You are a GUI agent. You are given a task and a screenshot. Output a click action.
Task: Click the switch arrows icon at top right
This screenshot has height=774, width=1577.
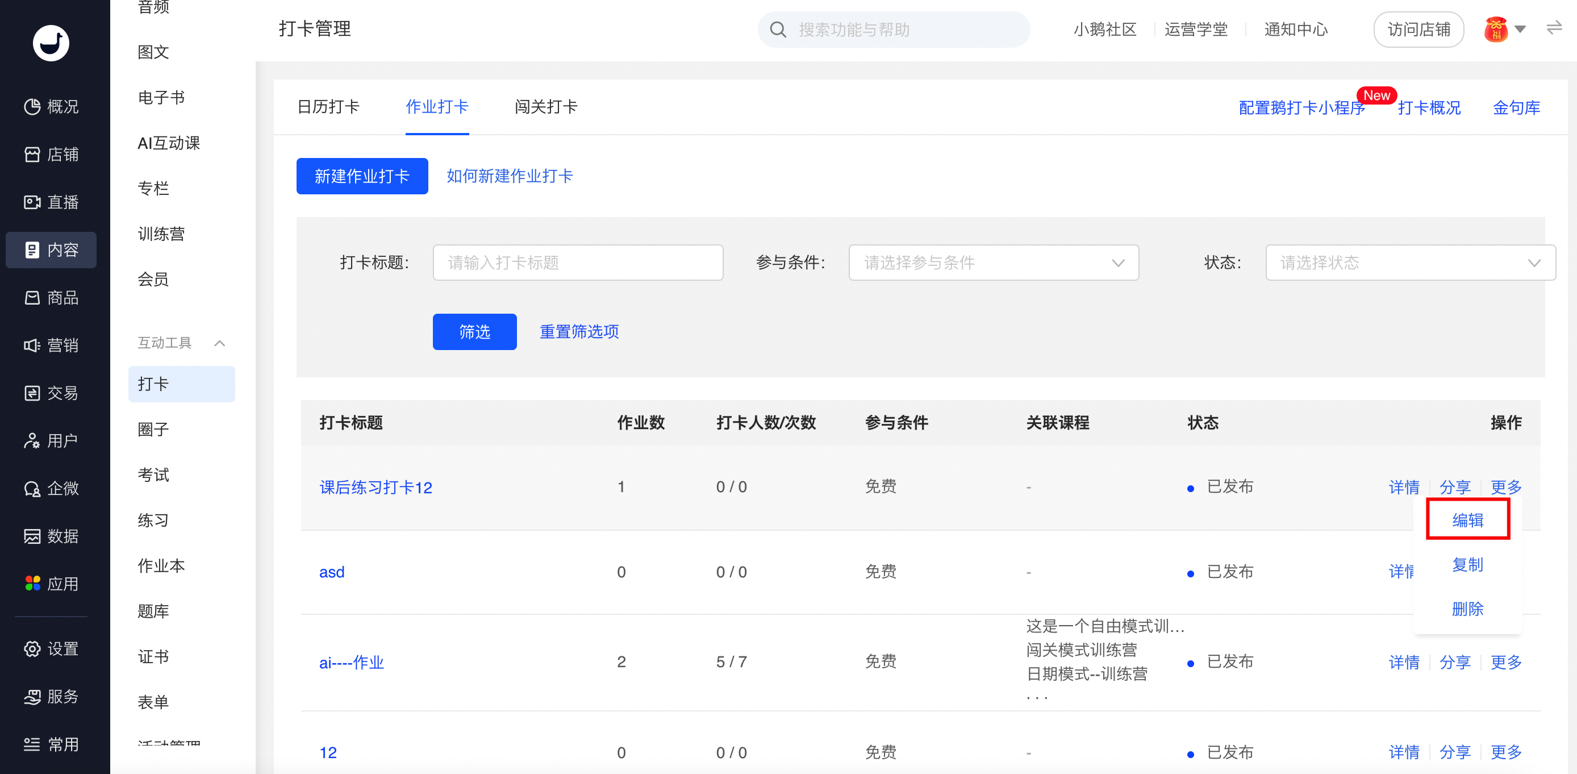[x=1554, y=28]
